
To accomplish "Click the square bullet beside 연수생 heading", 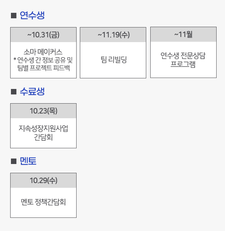I will coord(14,15).
